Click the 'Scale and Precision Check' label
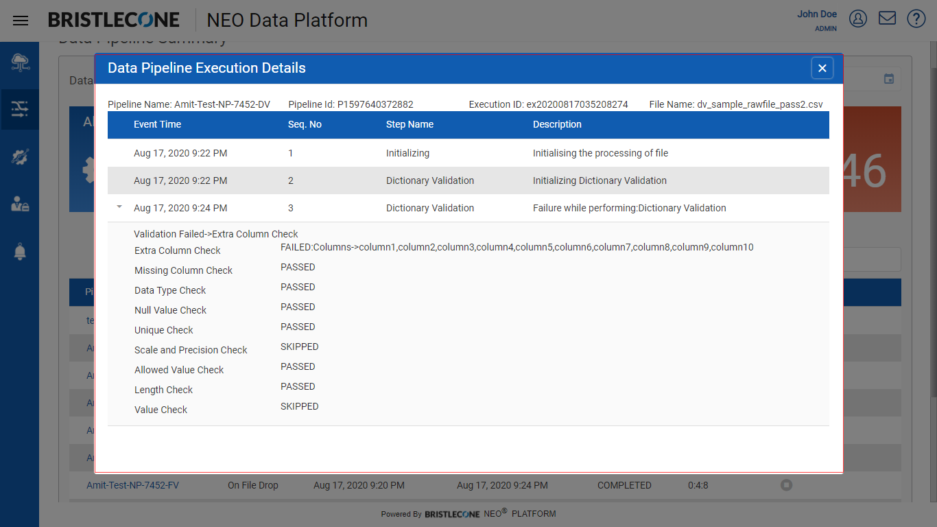 [191, 350]
